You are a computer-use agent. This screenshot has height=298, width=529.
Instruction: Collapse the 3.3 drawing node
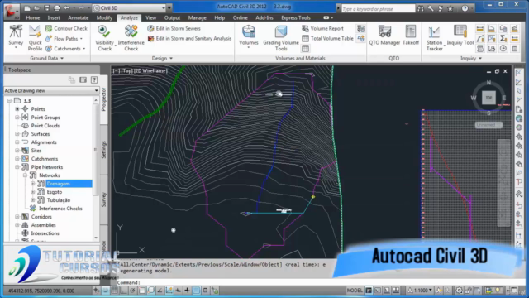tap(9, 101)
